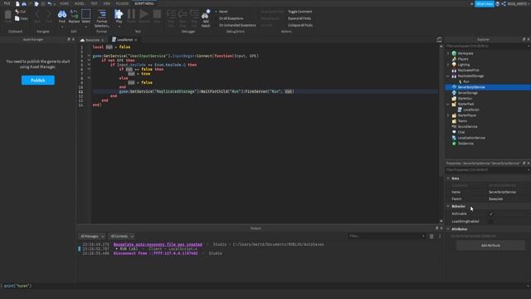Click the Run remote event icon
The height and width of the screenshot is (299, 531).
tap(460, 81)
